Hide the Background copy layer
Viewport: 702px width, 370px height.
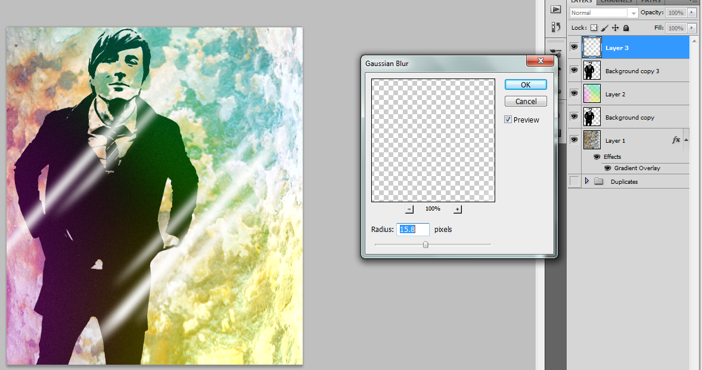574,117
